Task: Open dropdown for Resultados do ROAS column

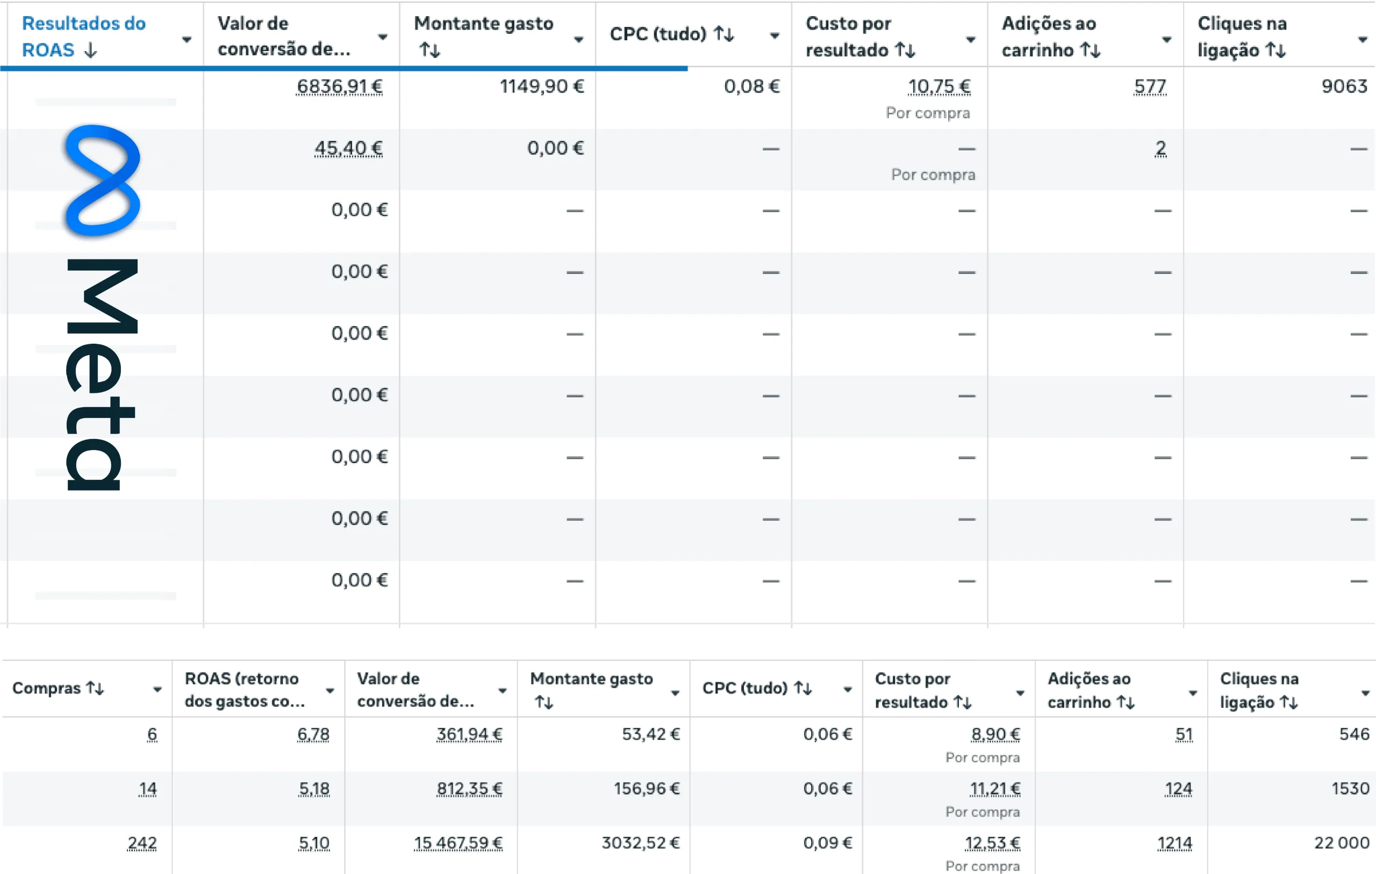Action: [x=187, y=39]
